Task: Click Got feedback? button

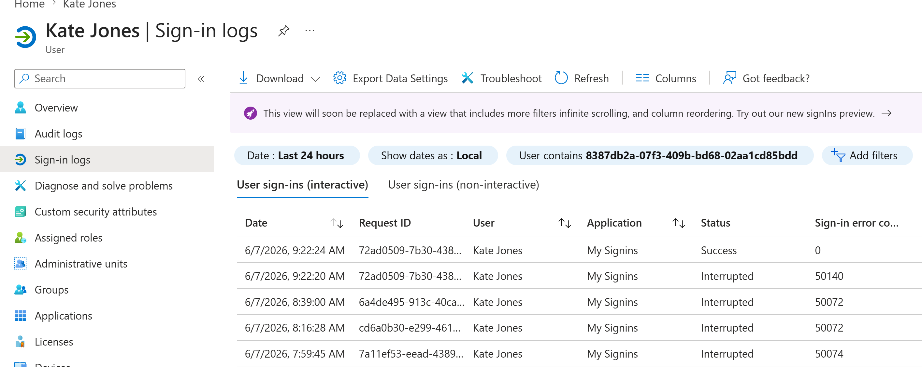Action: point(766,78)
